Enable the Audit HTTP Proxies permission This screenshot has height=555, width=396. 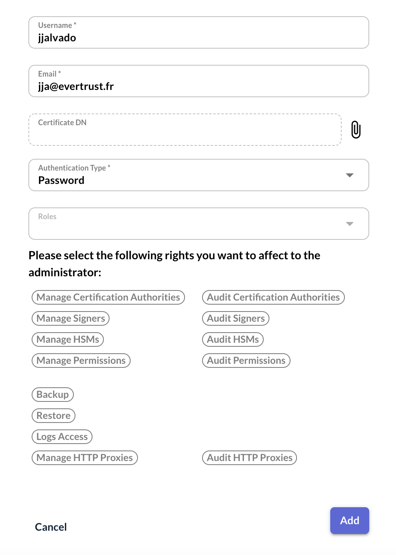coord(249,458)
